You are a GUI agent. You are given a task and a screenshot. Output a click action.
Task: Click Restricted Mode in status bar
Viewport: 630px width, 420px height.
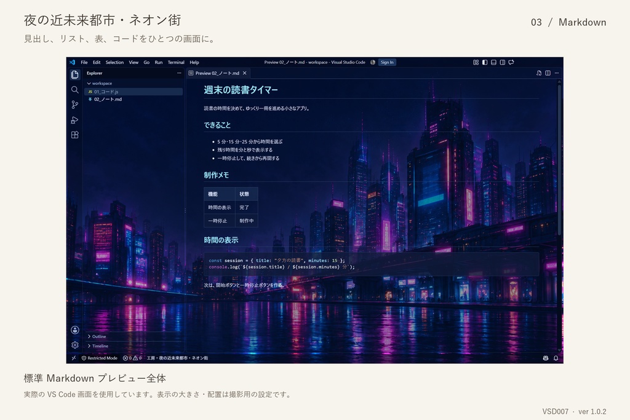[x=100, y=358]
